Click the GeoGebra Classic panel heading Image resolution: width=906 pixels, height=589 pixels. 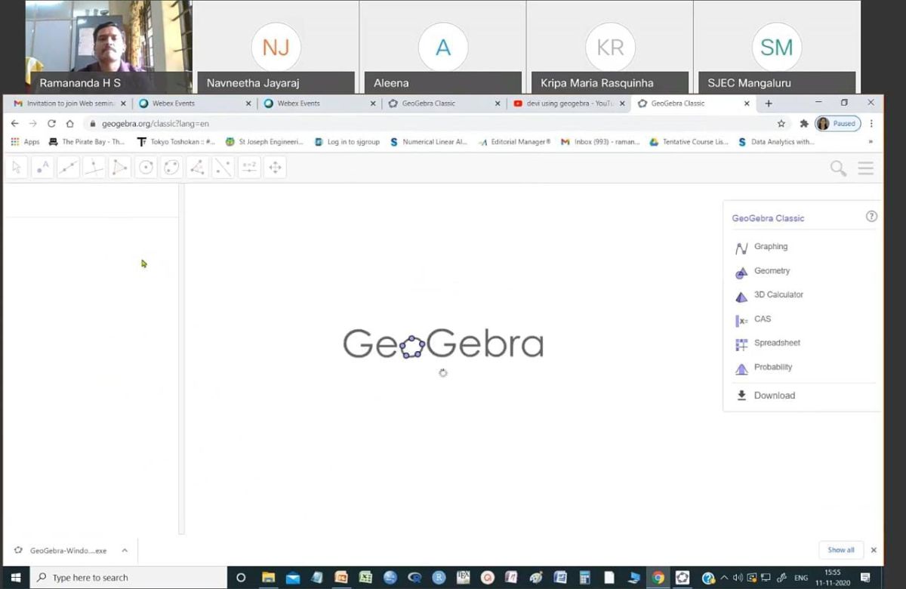768,218
